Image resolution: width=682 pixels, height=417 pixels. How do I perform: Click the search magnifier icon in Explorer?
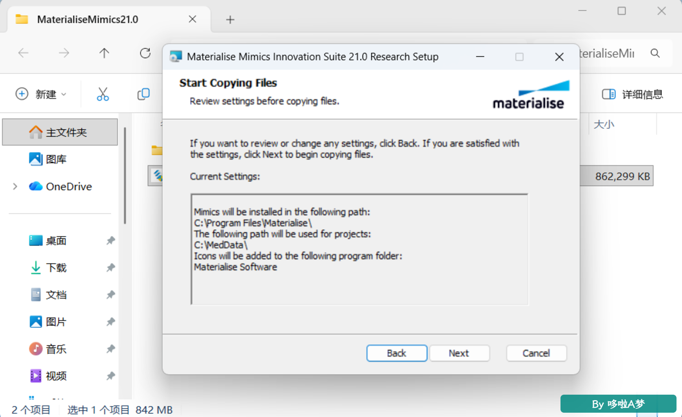tap(655, 53)
